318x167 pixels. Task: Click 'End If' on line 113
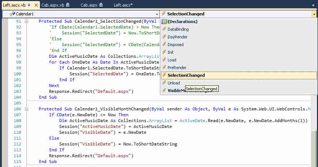click(57, 150)
